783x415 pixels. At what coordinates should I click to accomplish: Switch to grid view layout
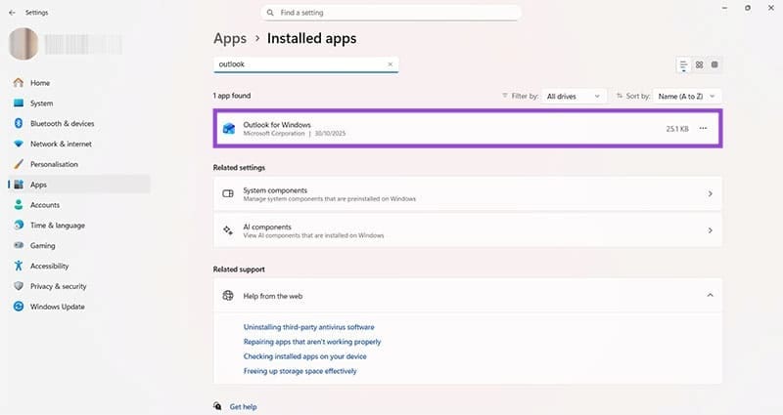point(700,64)
